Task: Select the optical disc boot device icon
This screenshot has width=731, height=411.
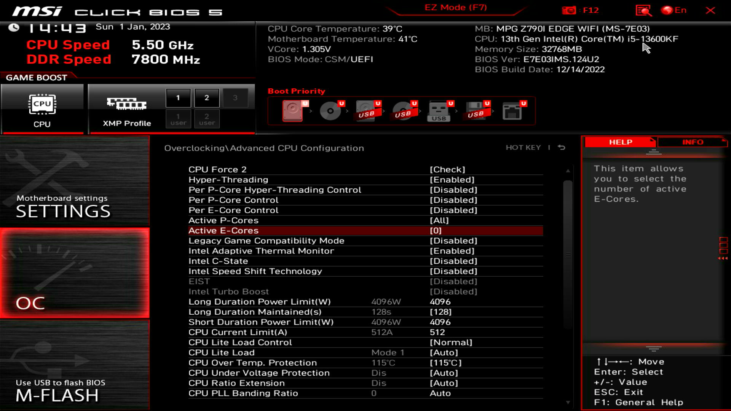Action: pos(330,111)
